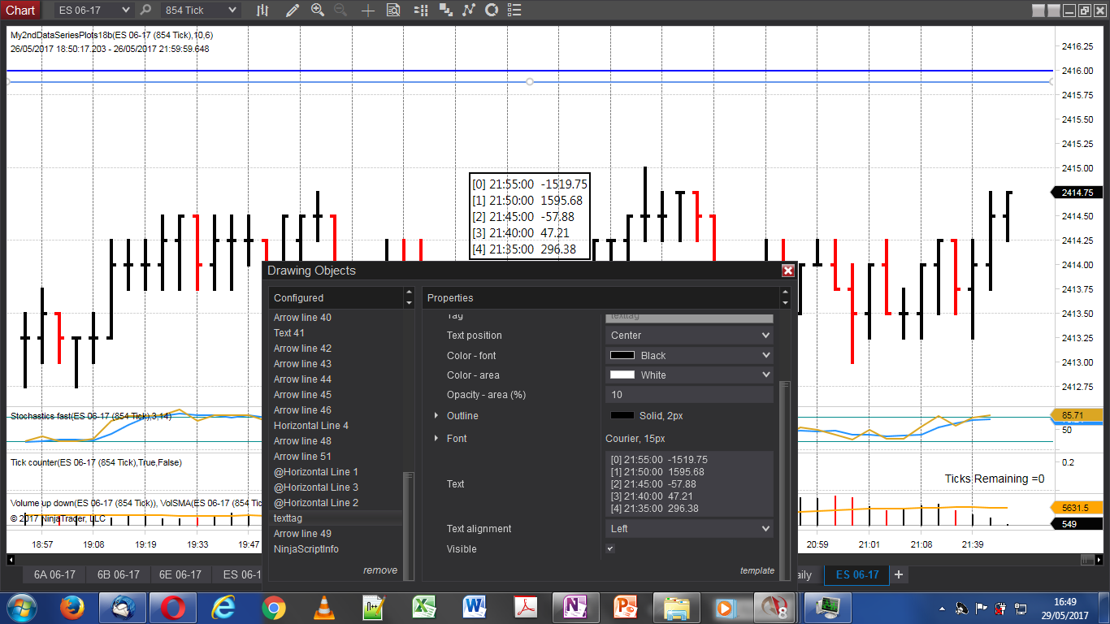The height and width of the screenshot is (624, 1110).
Task: Open the 854 Tick interval dropdown
Action: tap(200, 11)
